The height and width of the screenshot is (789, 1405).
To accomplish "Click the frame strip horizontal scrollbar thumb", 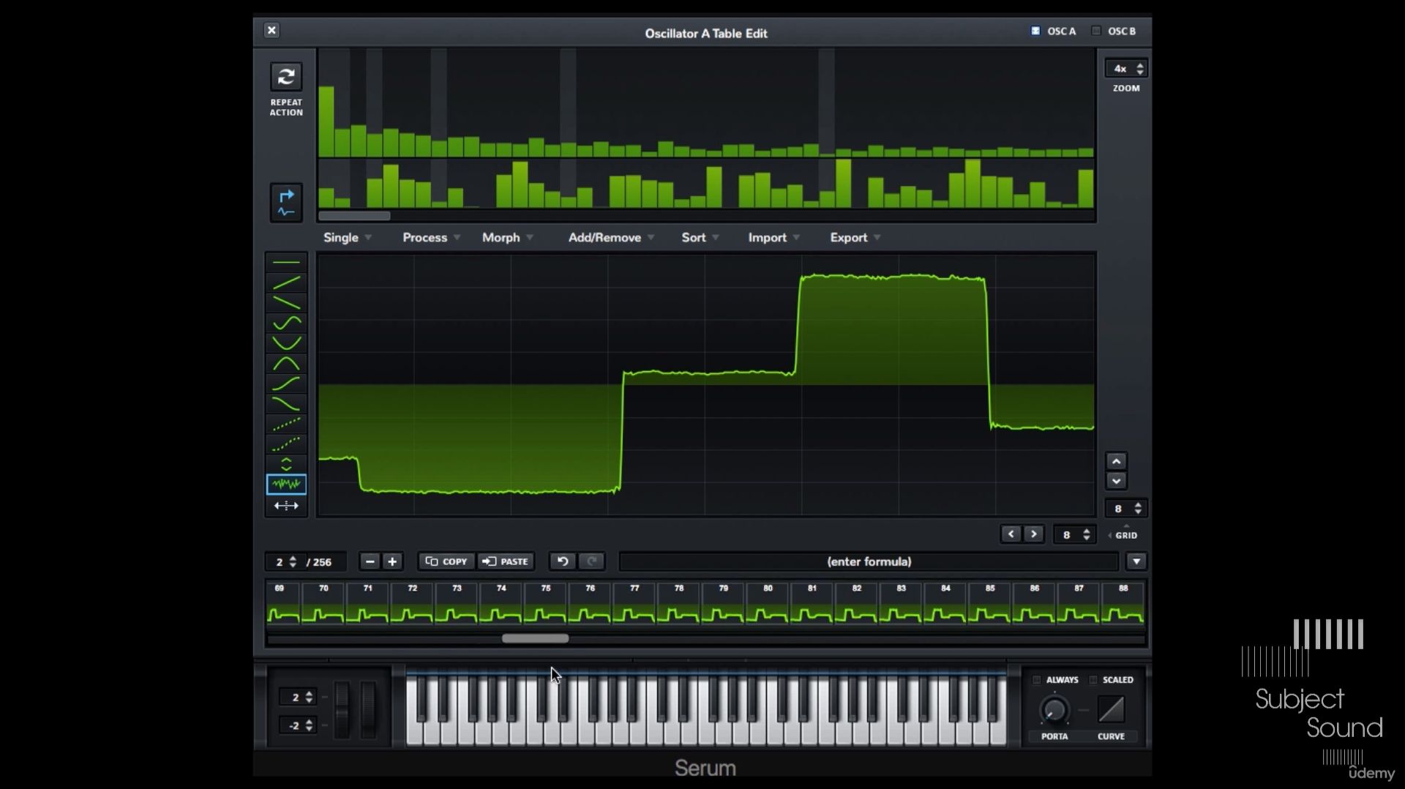I will pos(535,638).
